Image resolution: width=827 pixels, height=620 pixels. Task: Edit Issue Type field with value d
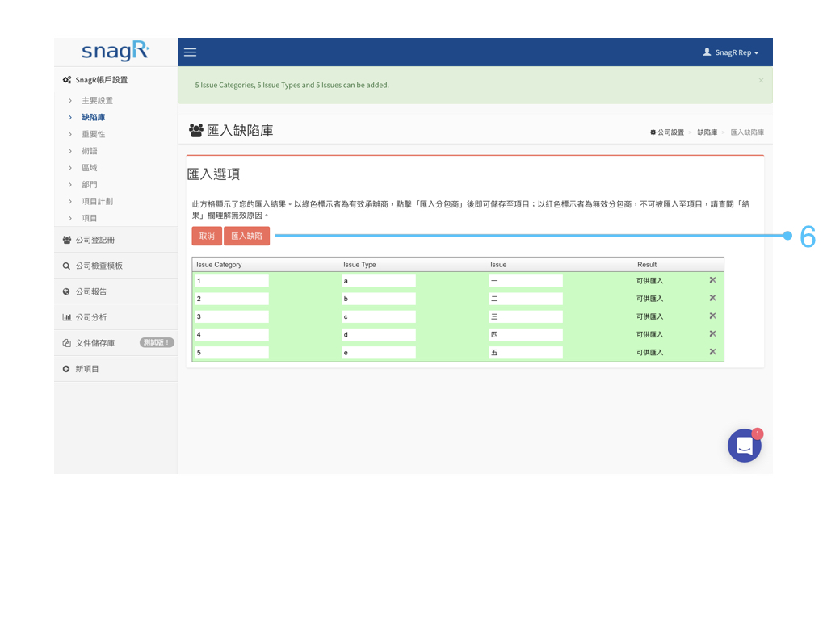tap(379, 335)
